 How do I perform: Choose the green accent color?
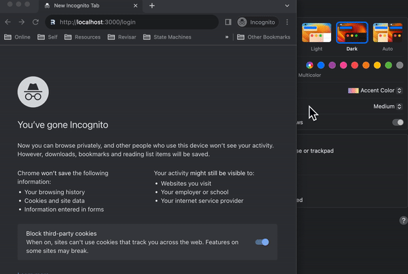point(388,65)
